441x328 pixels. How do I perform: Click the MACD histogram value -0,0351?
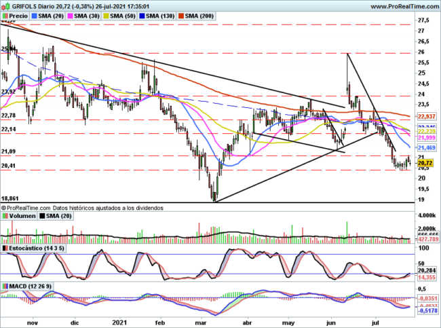pos(428,298)
